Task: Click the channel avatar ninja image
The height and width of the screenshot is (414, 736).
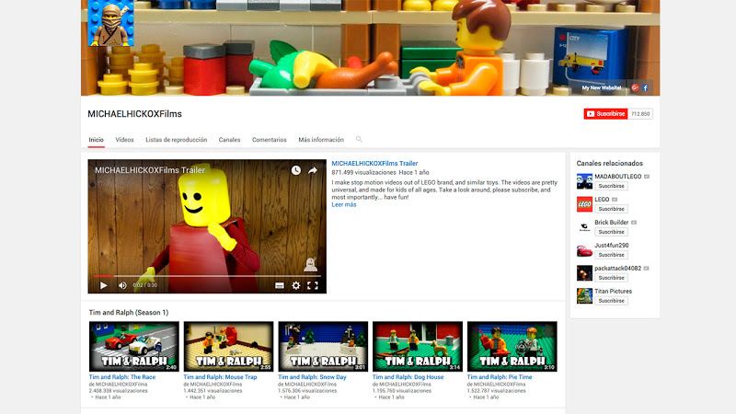Action: click(x=110, y=23)
